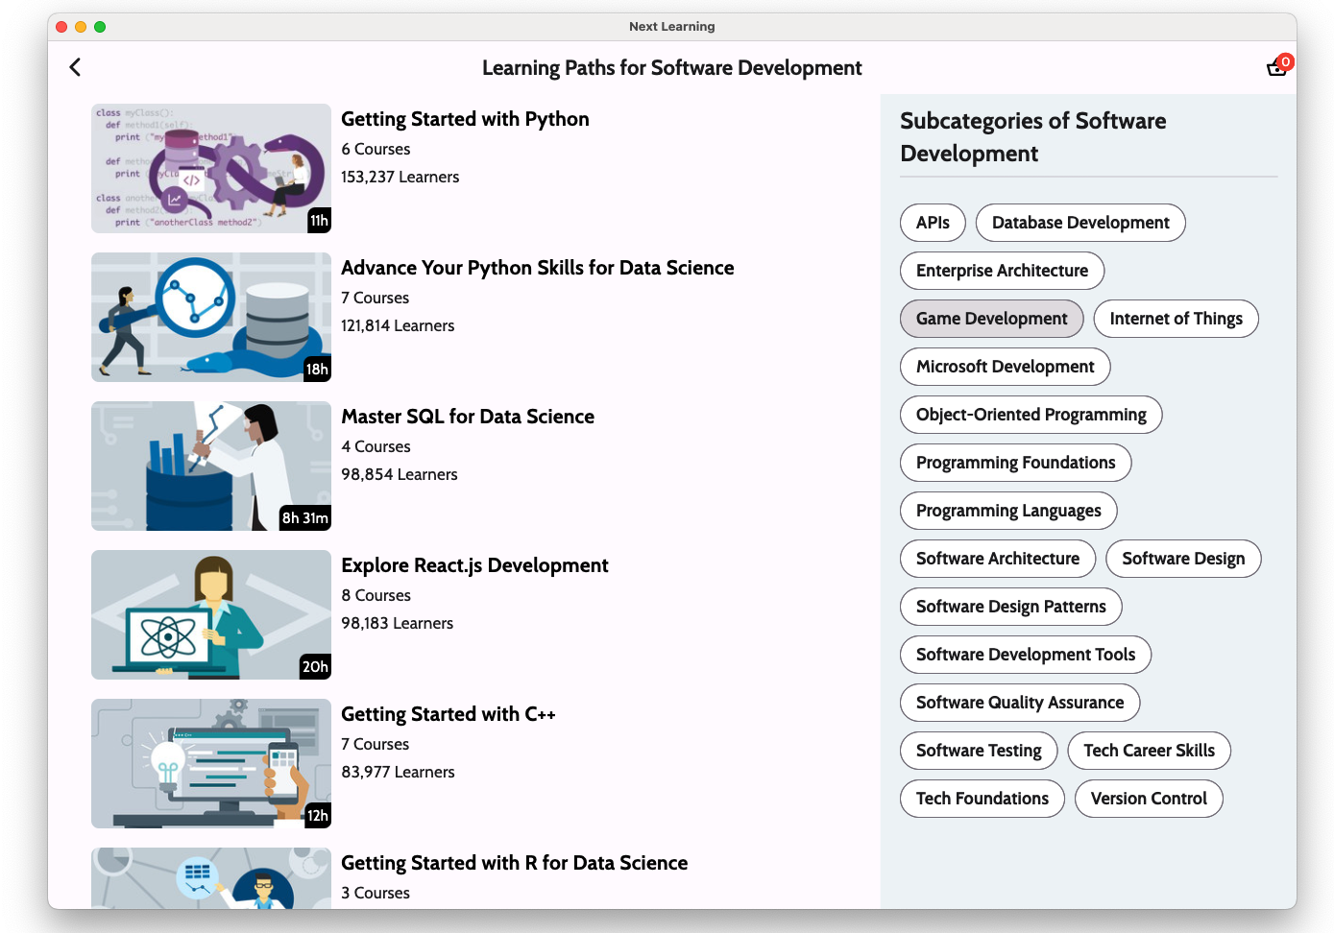The width and height of the screenshot is (1334, 933).
Task: Select the Game Development chip
Action: [x=991, y=319]
